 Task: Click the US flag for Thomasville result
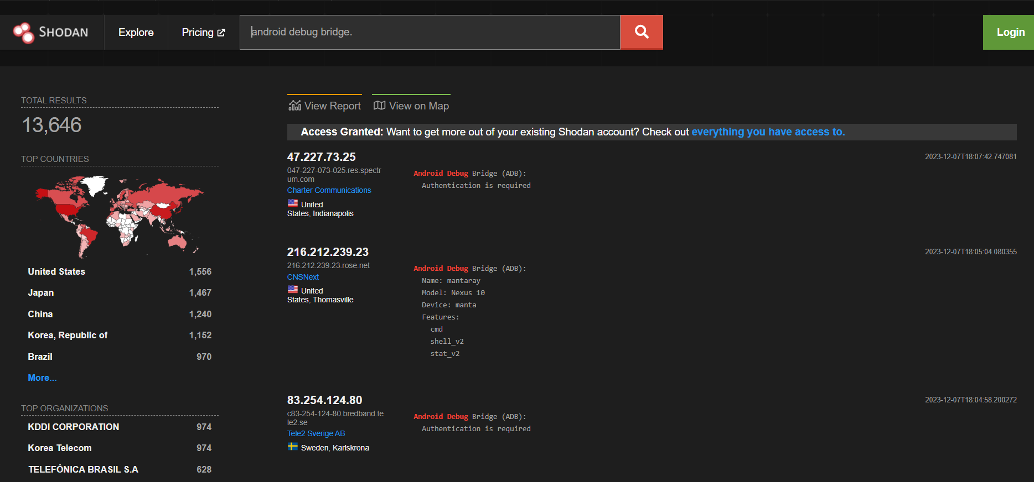[x=293, y=290]
